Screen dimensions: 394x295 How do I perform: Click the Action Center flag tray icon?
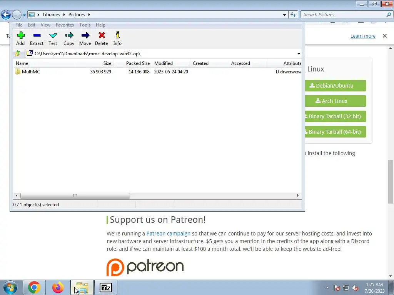[337, 288]
